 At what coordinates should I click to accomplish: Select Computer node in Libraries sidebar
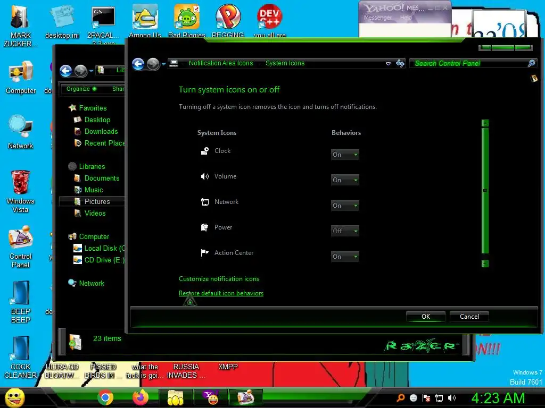94,236
